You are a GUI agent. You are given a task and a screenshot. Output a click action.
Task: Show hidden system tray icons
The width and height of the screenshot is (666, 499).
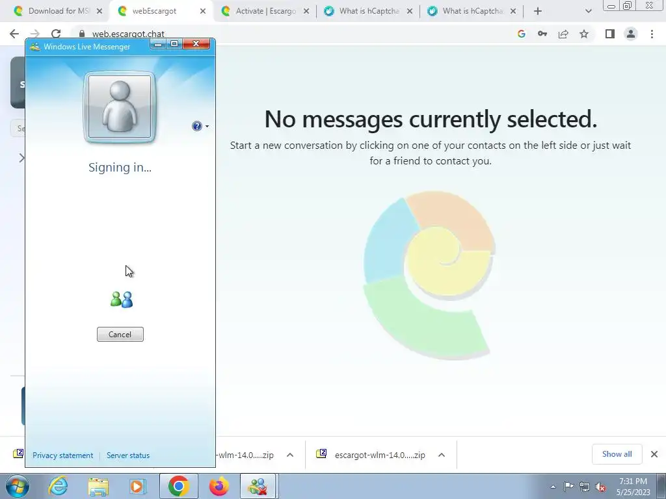(553, 487)
